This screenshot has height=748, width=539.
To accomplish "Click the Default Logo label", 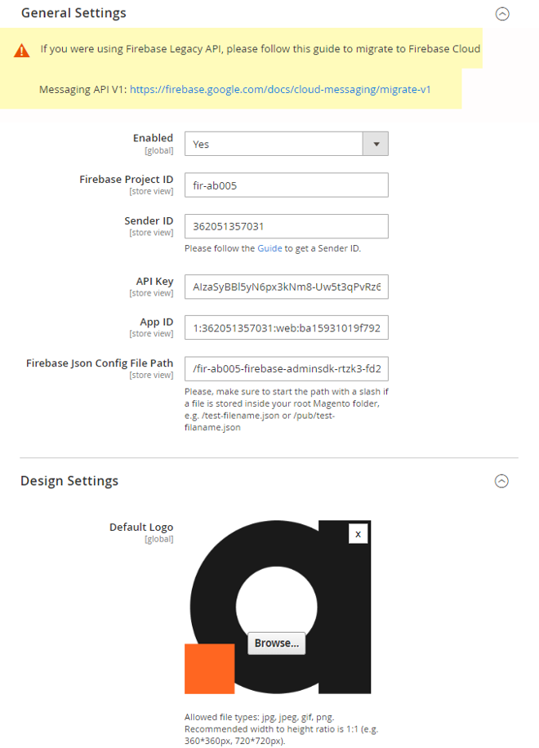I will [141, 528].
